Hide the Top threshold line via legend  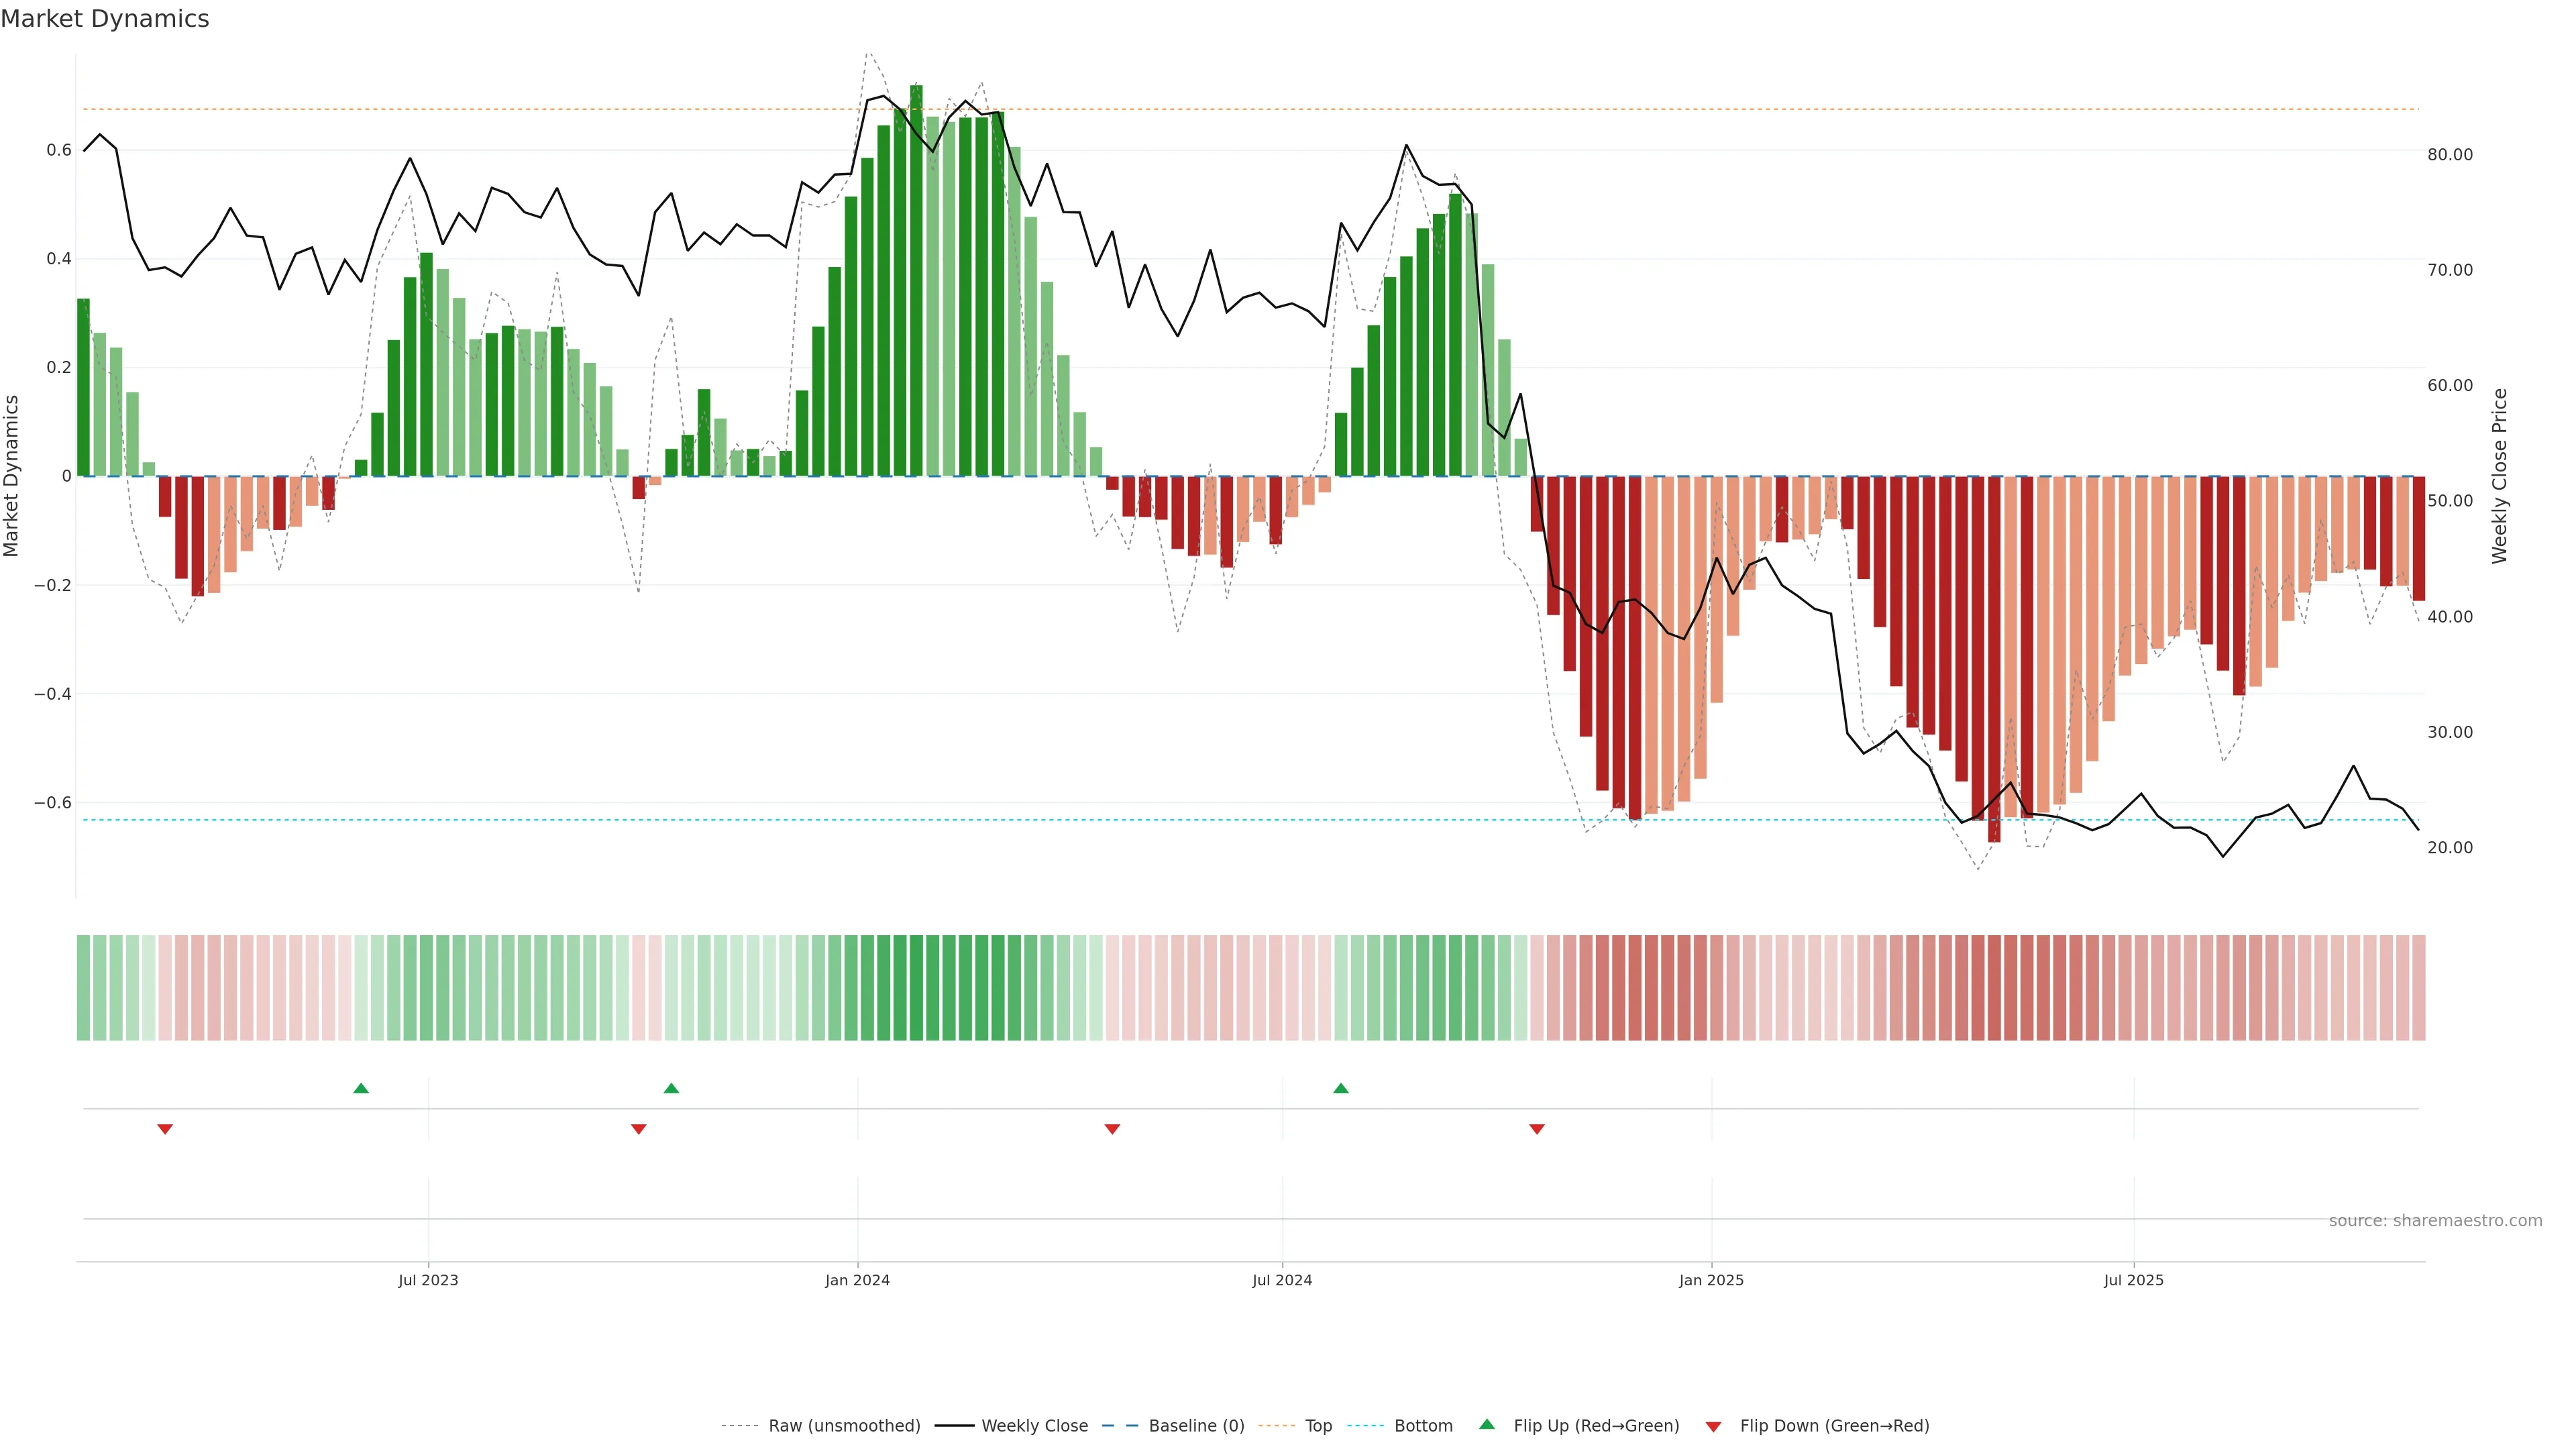(x=1318, y=1426)
